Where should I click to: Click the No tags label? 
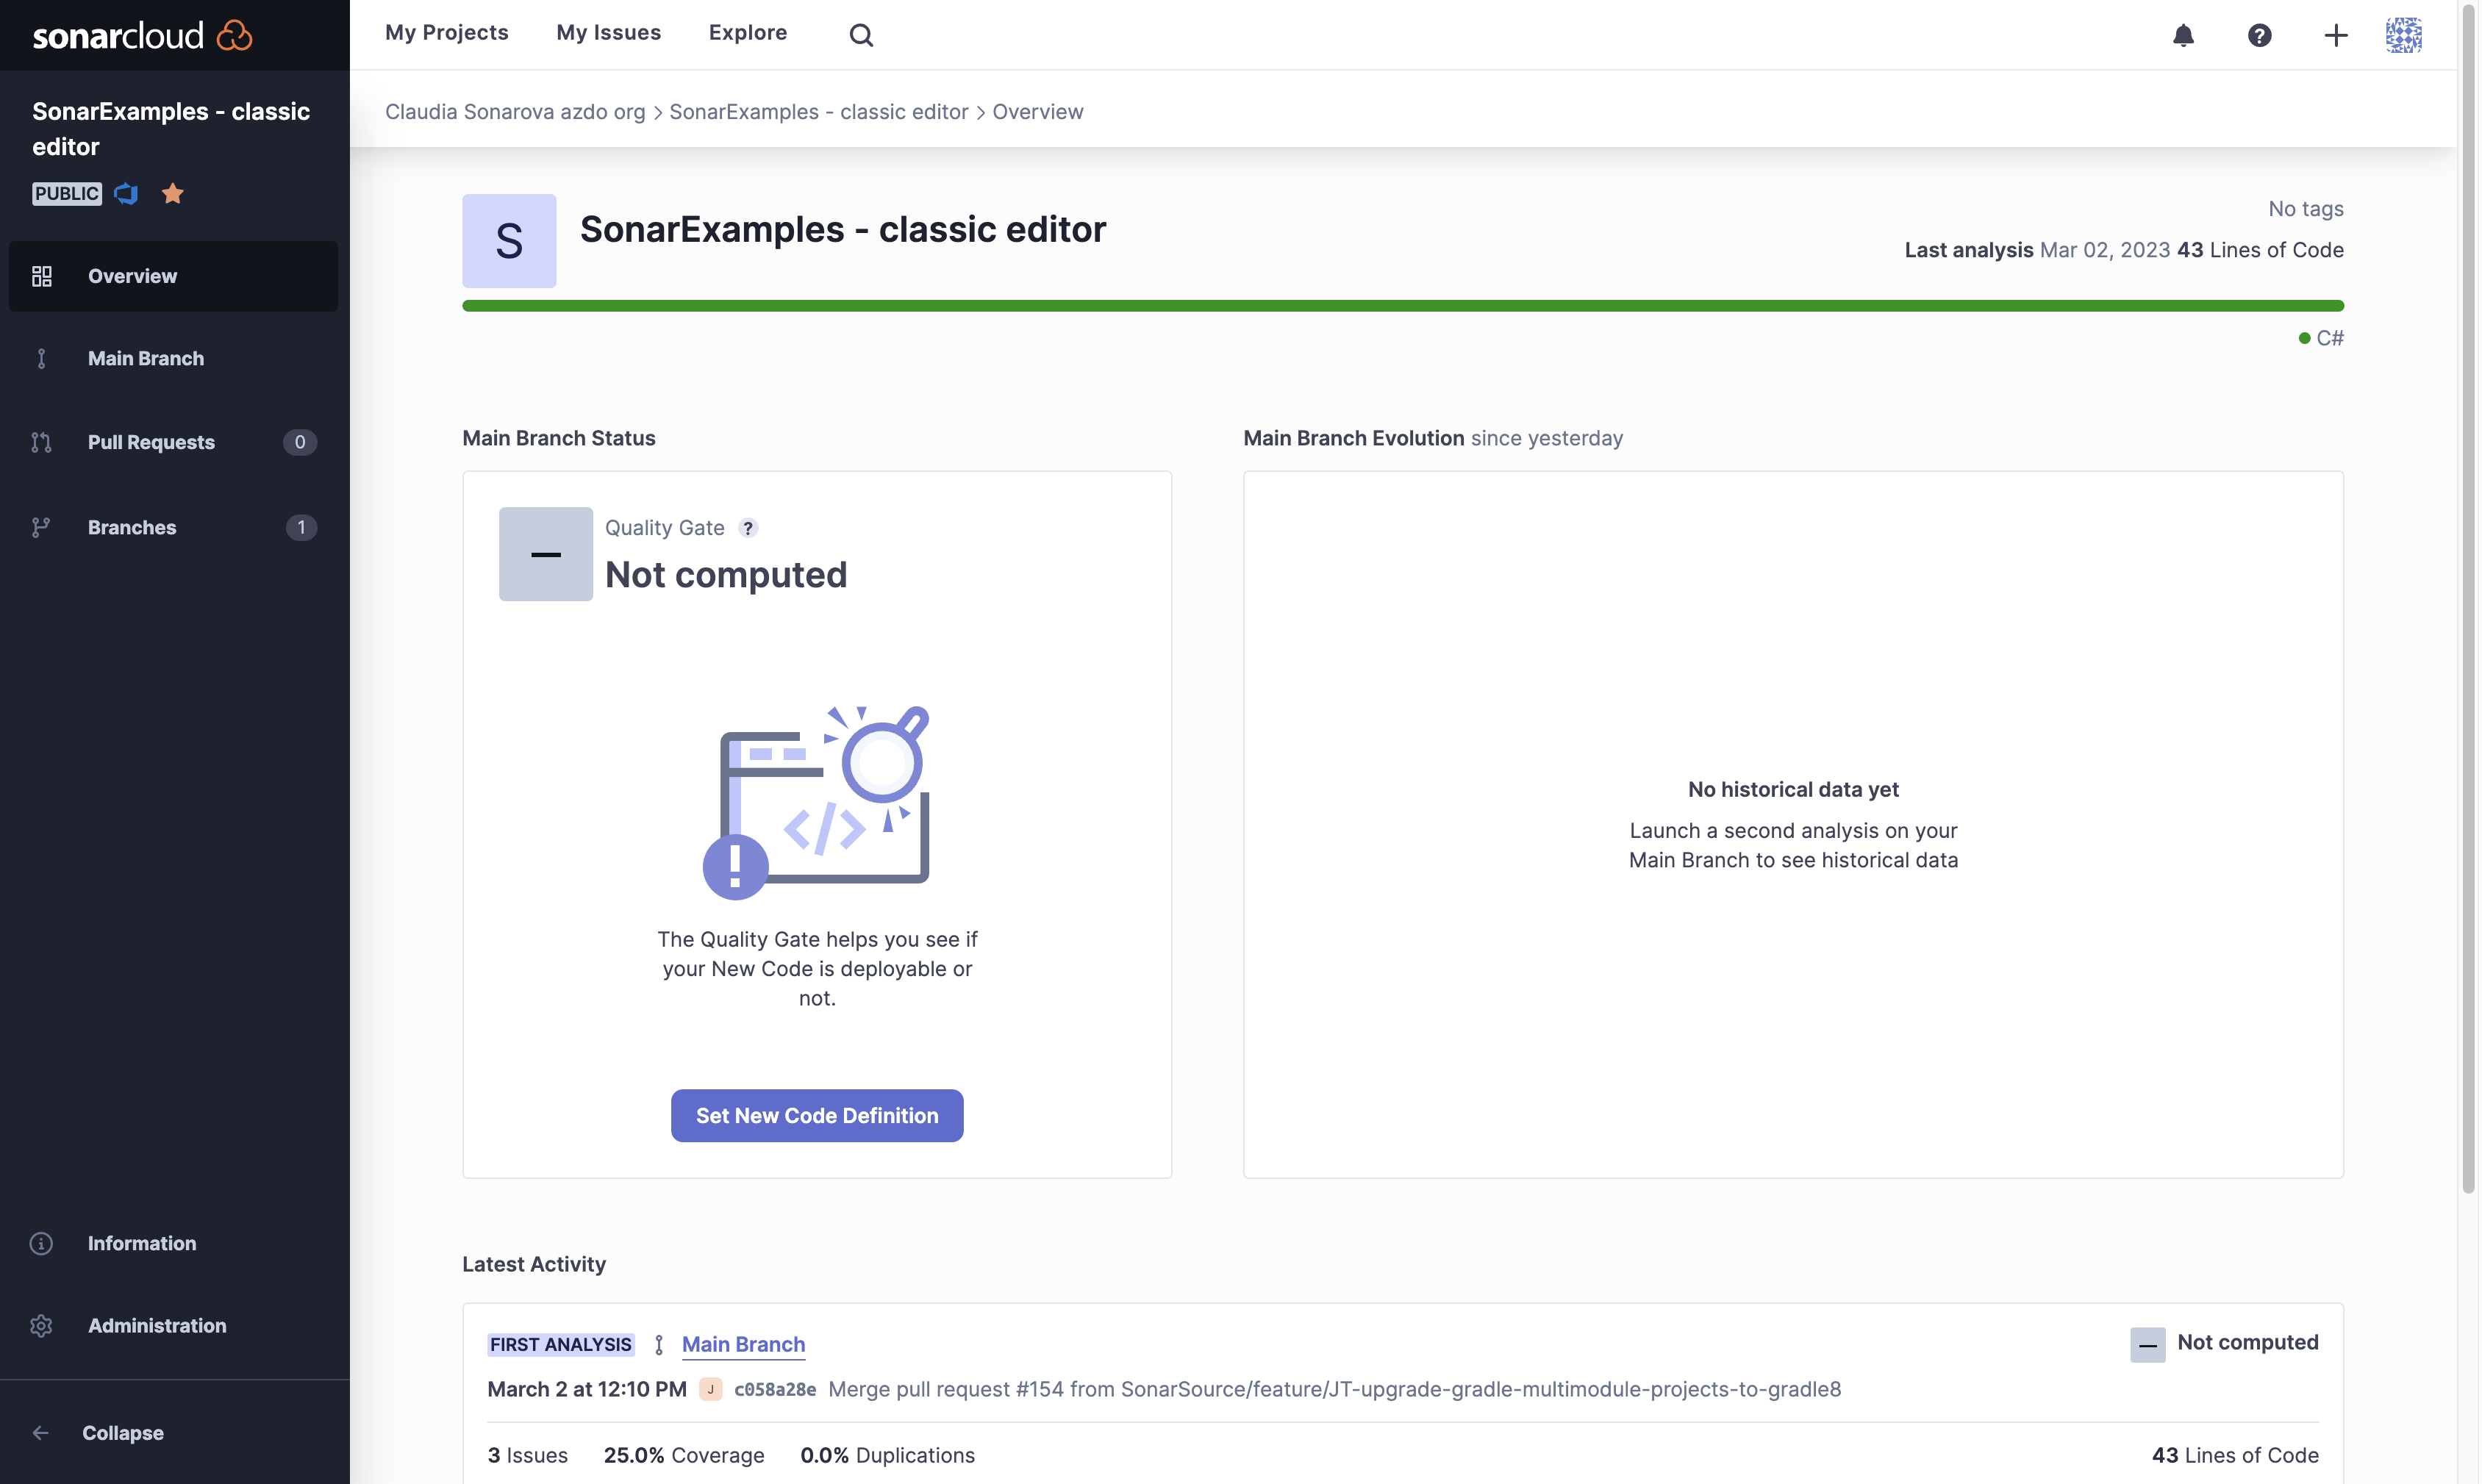[x=2306, y=209]
